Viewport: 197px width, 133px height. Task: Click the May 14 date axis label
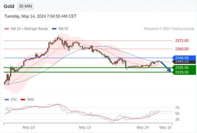[x=142, y=127]
